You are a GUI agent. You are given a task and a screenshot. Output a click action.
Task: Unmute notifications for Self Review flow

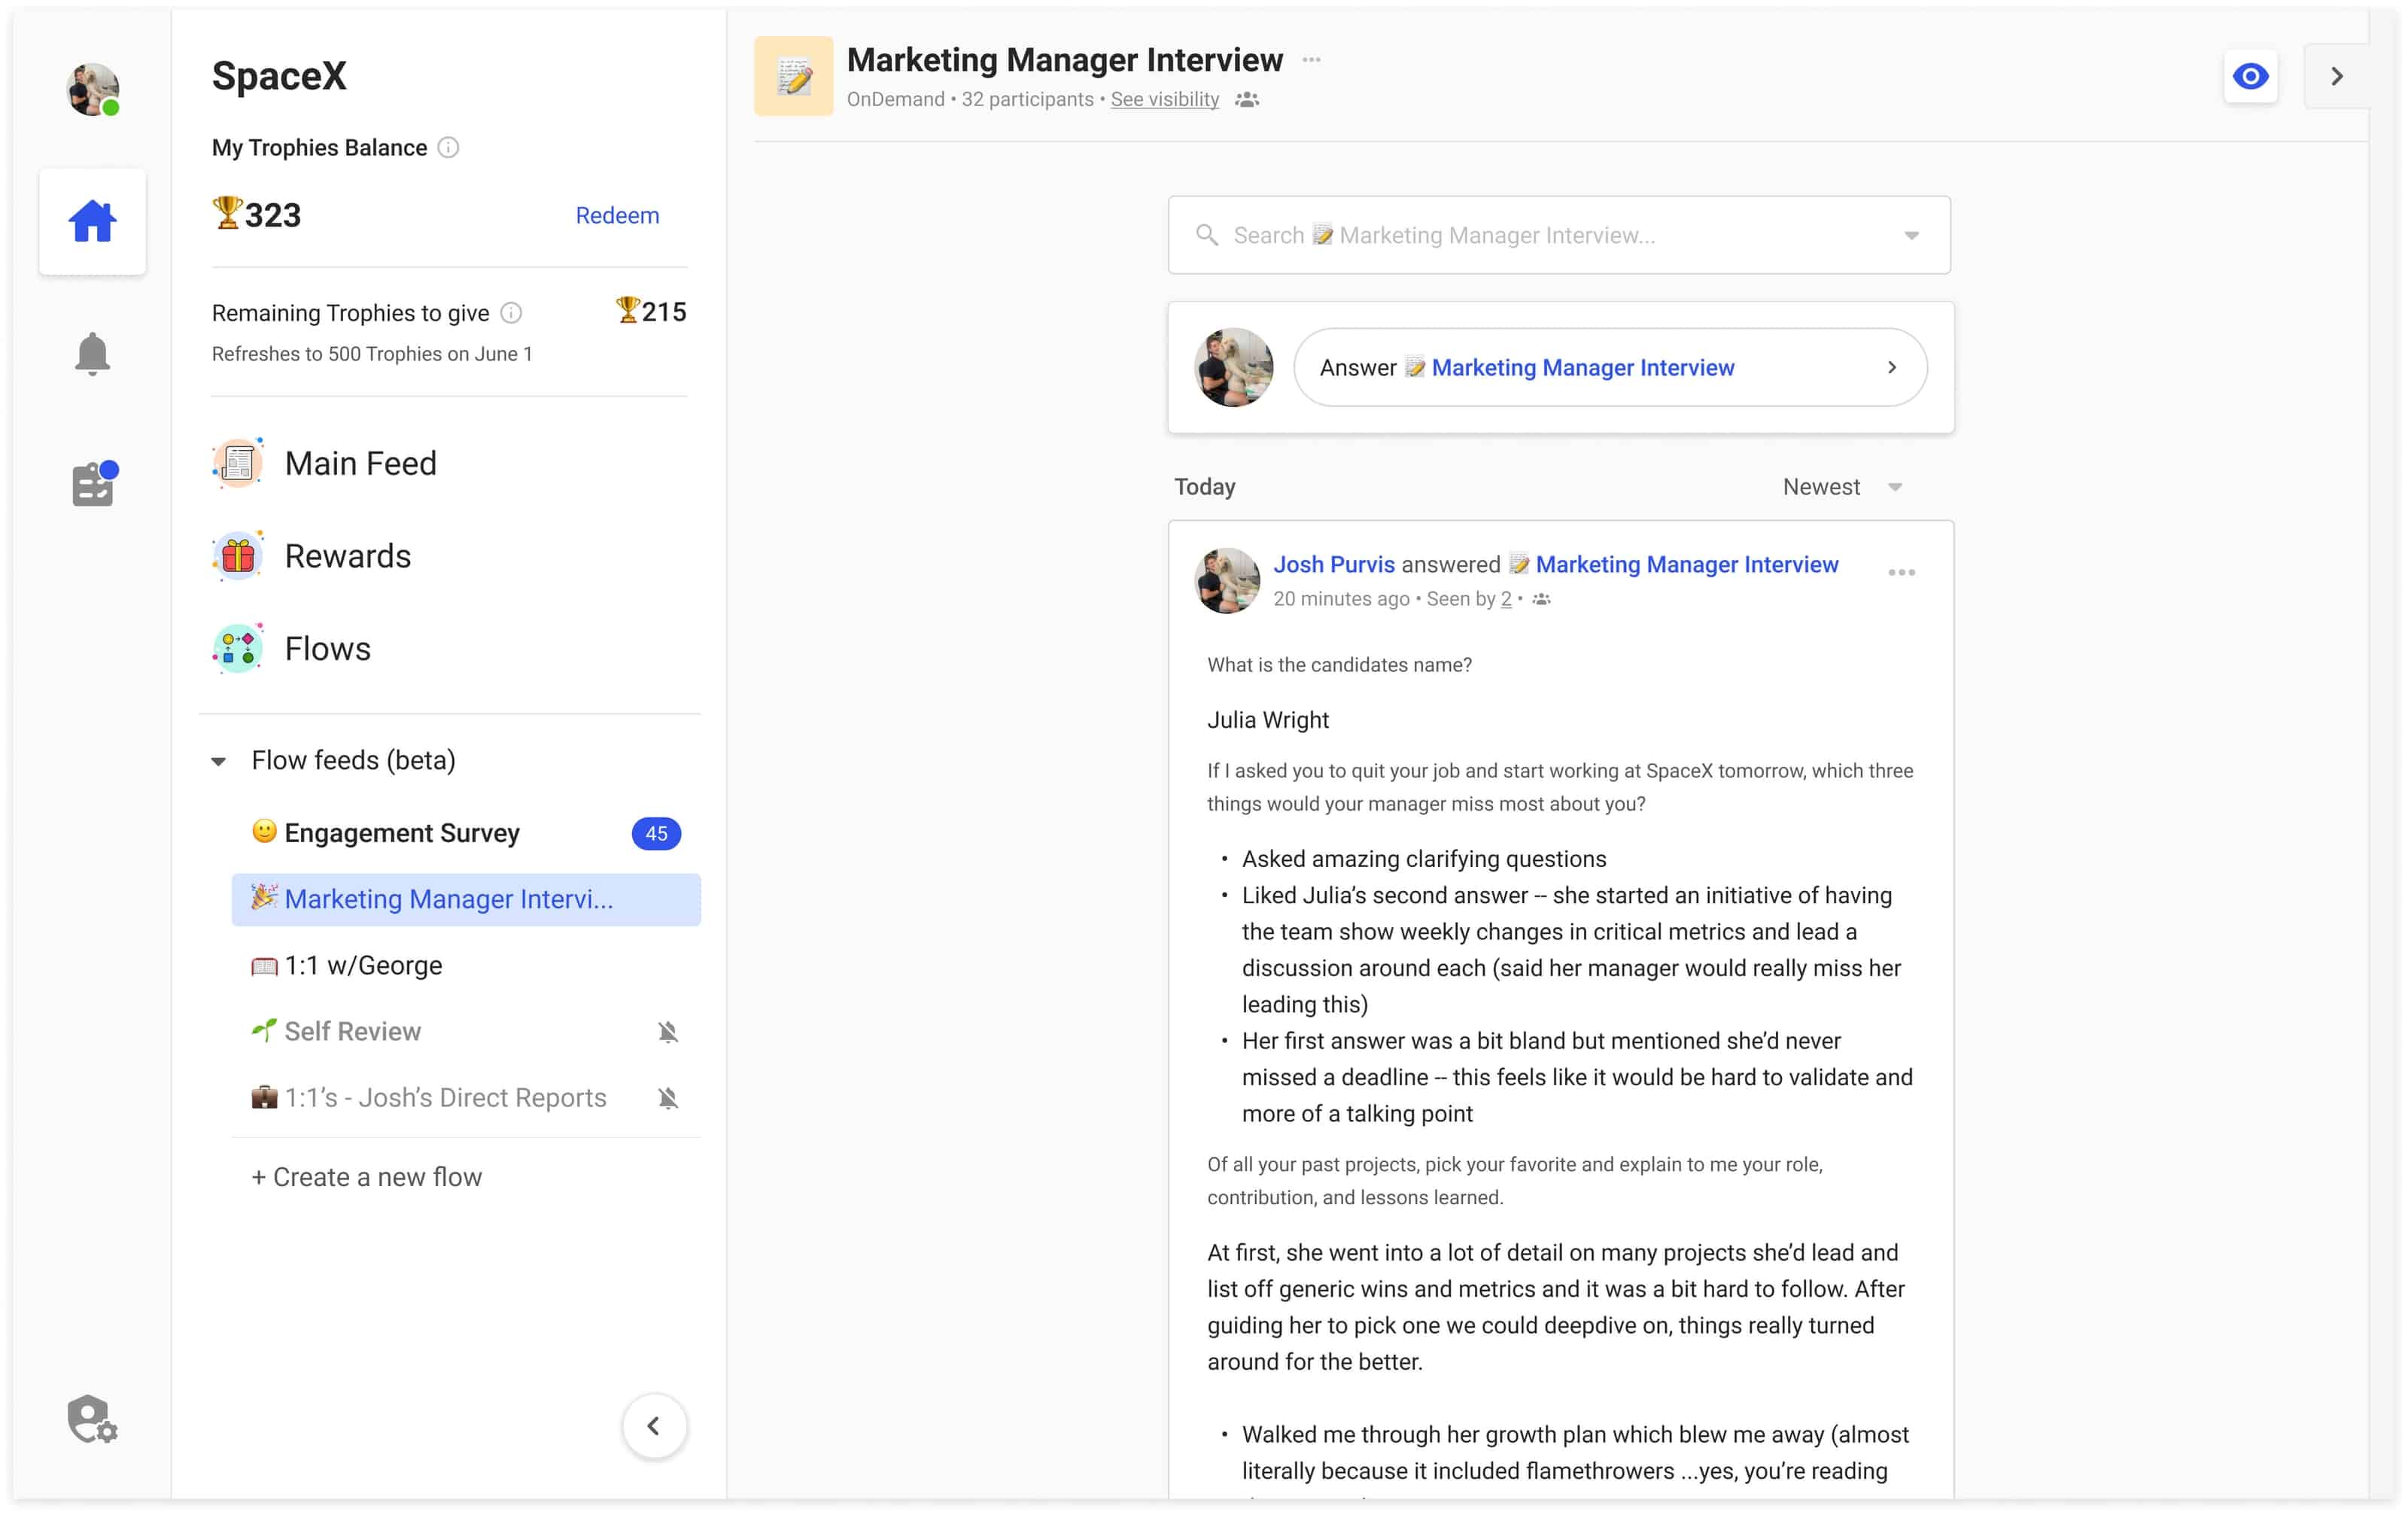668,1031
